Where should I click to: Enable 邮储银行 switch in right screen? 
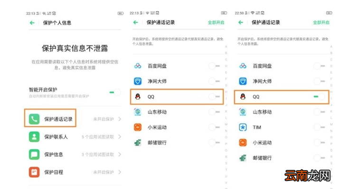click(320, 158)
